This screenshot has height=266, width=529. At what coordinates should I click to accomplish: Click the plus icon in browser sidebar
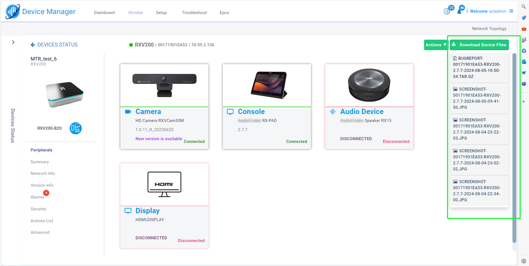point(523,102)
